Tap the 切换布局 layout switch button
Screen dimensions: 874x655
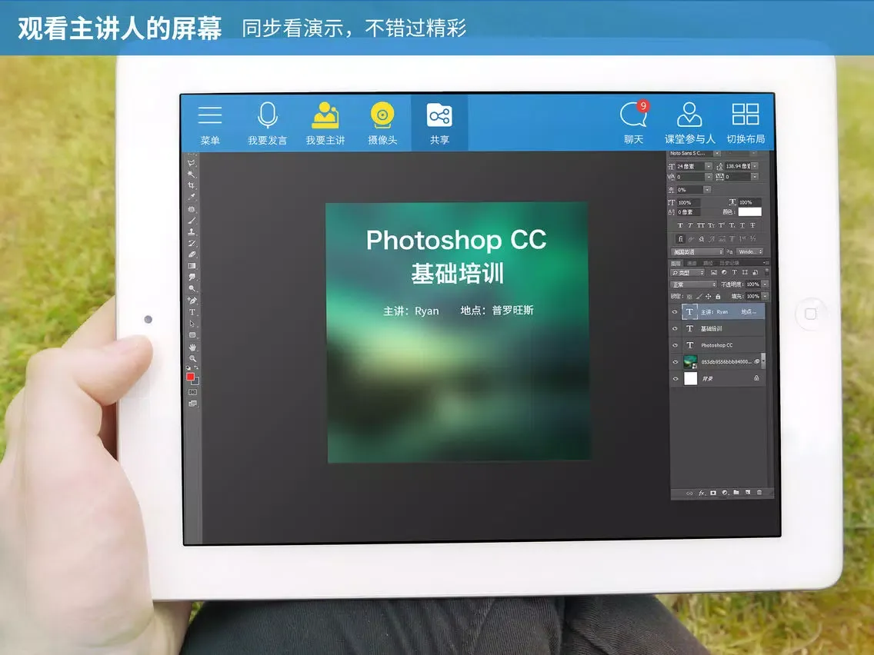click(746, 122)
